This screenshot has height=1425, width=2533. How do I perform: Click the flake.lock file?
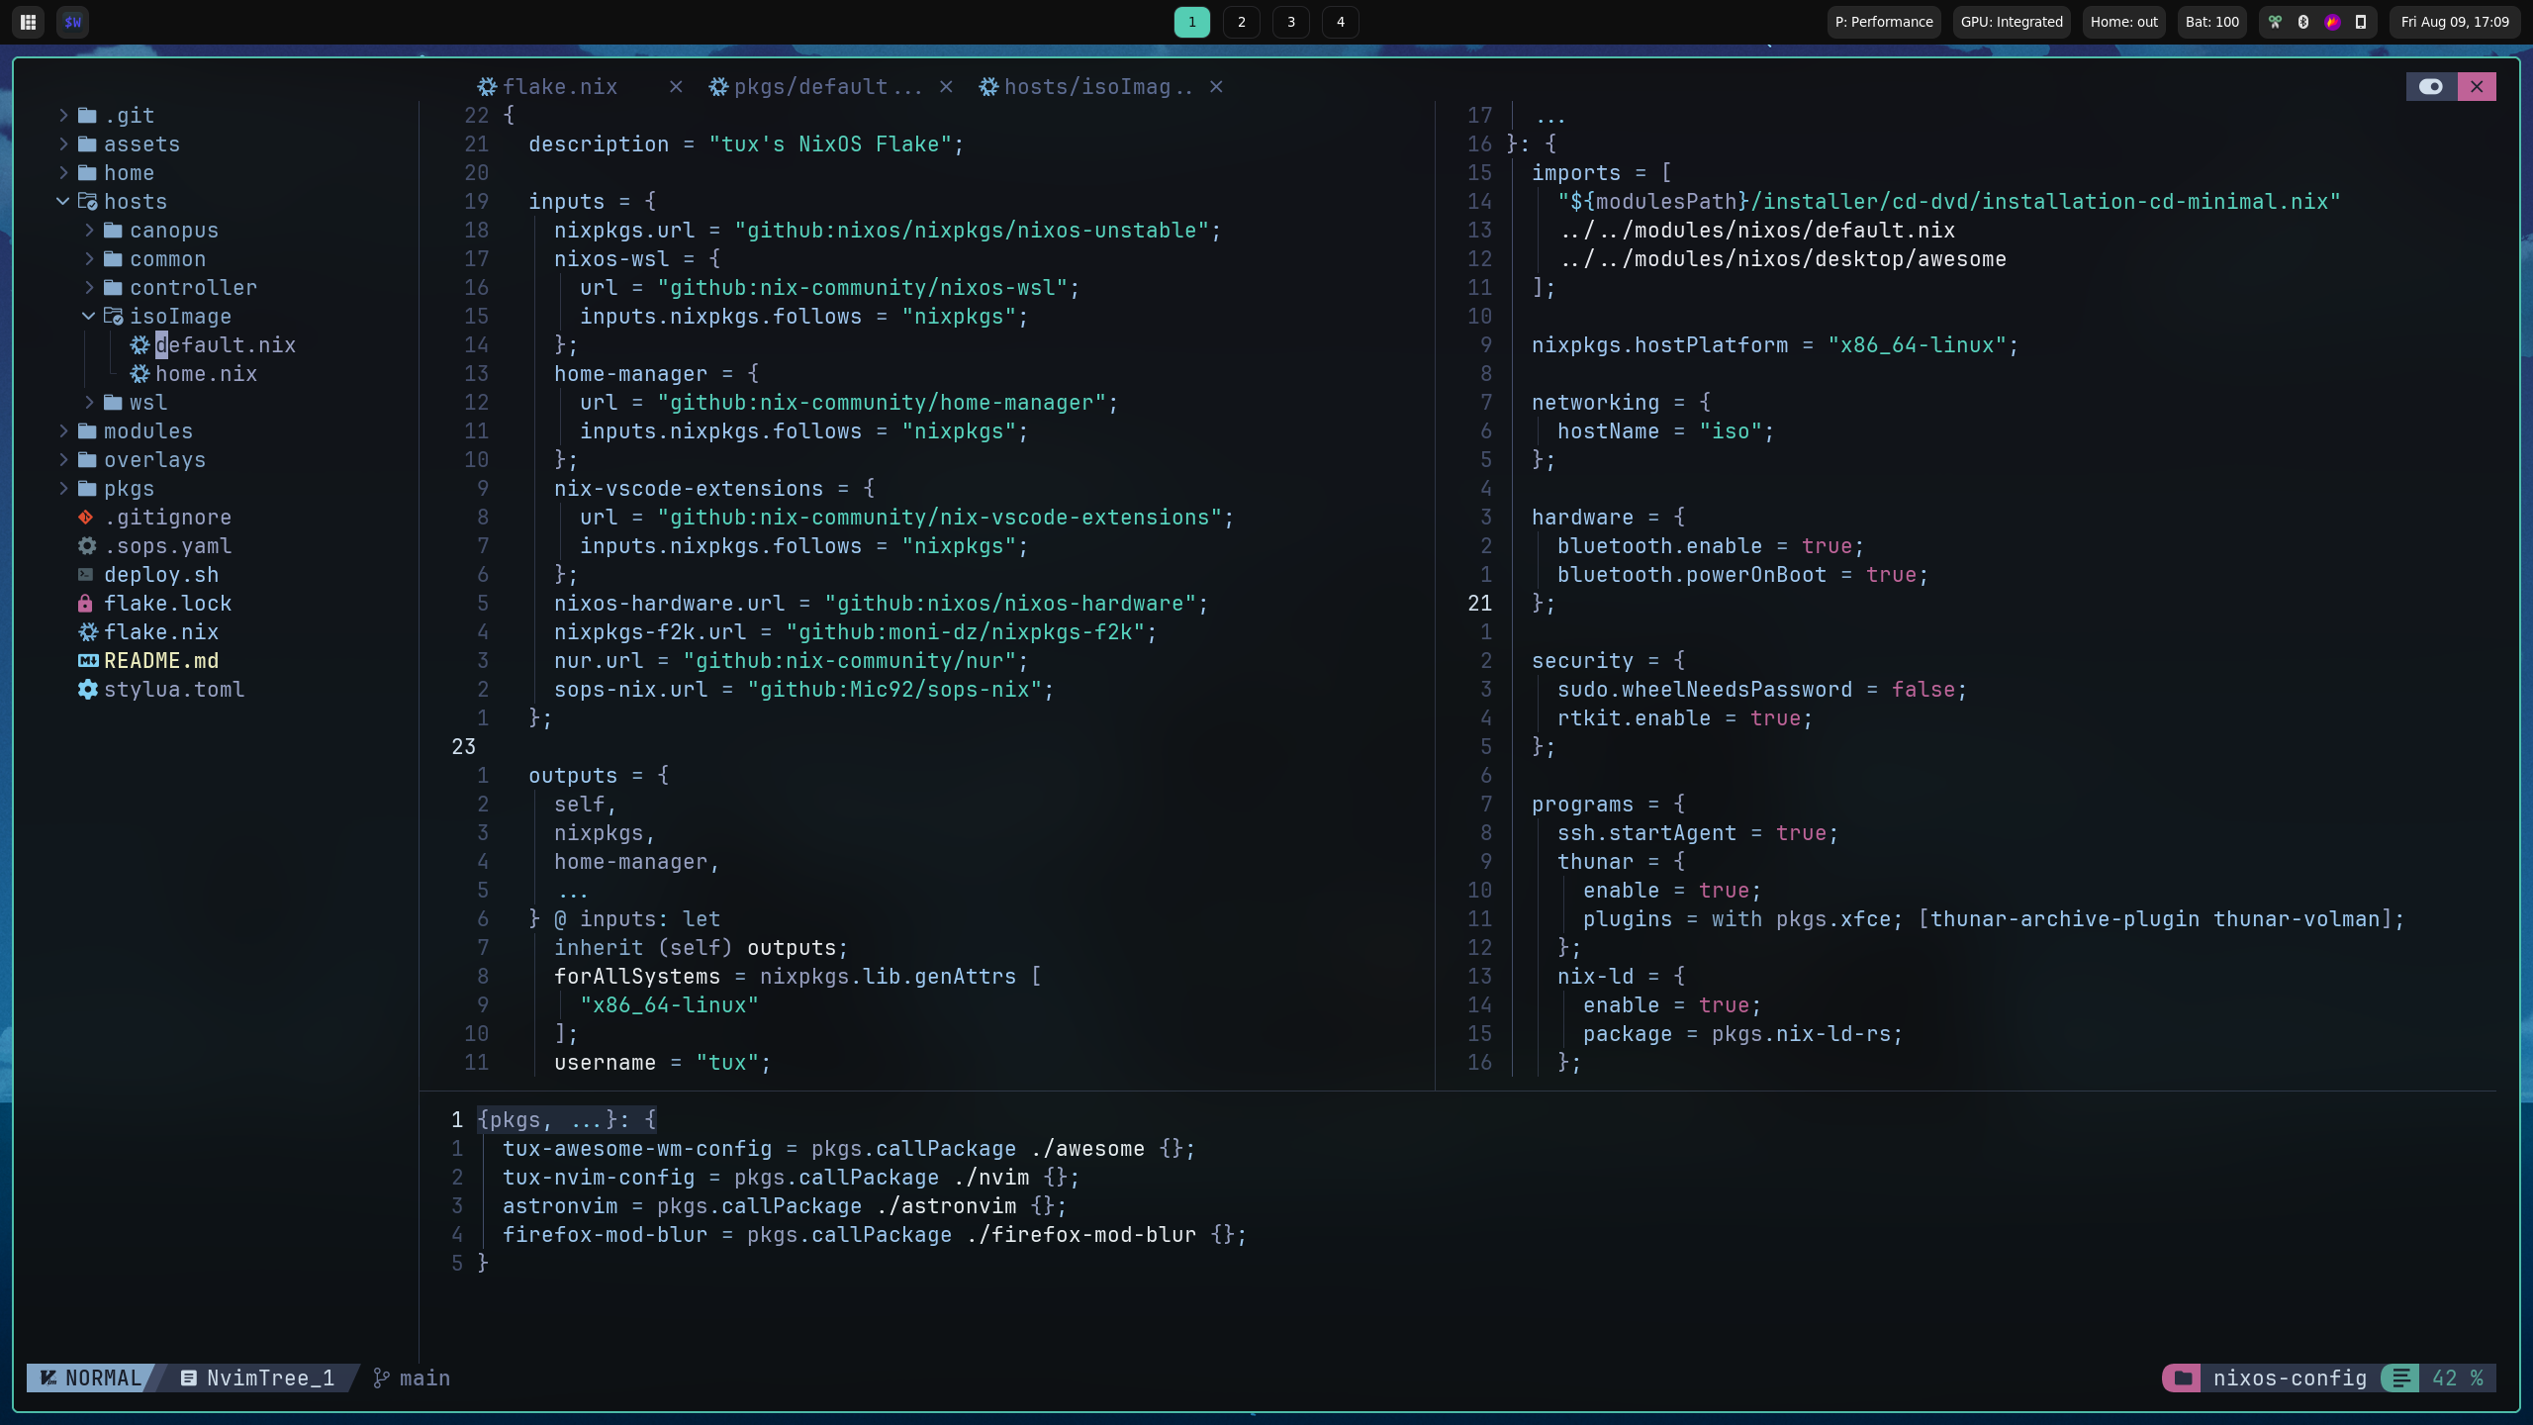[x=167, y=604]
